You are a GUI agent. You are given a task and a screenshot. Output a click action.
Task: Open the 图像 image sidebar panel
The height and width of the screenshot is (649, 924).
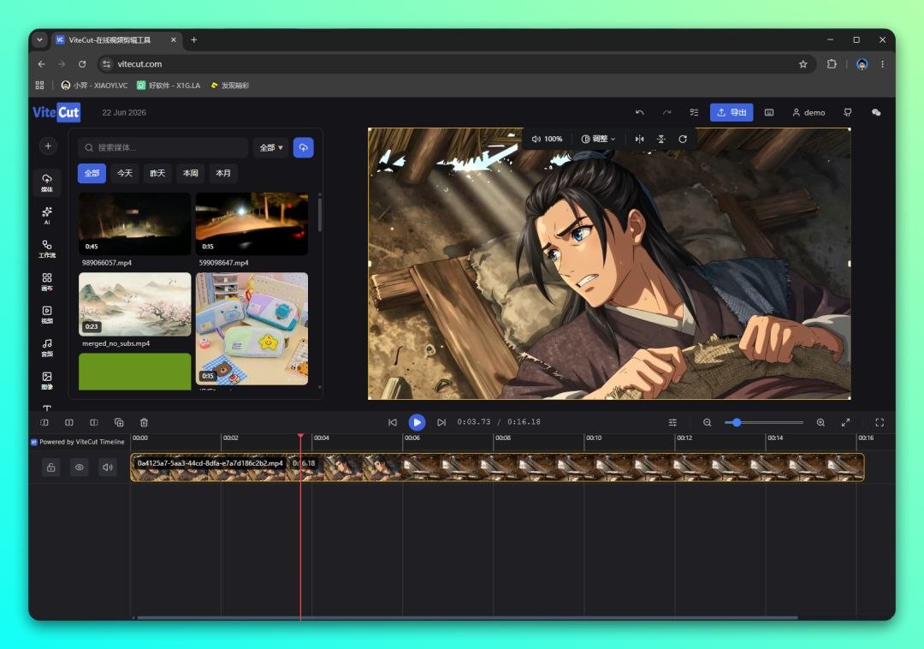[x=47, y=381]
